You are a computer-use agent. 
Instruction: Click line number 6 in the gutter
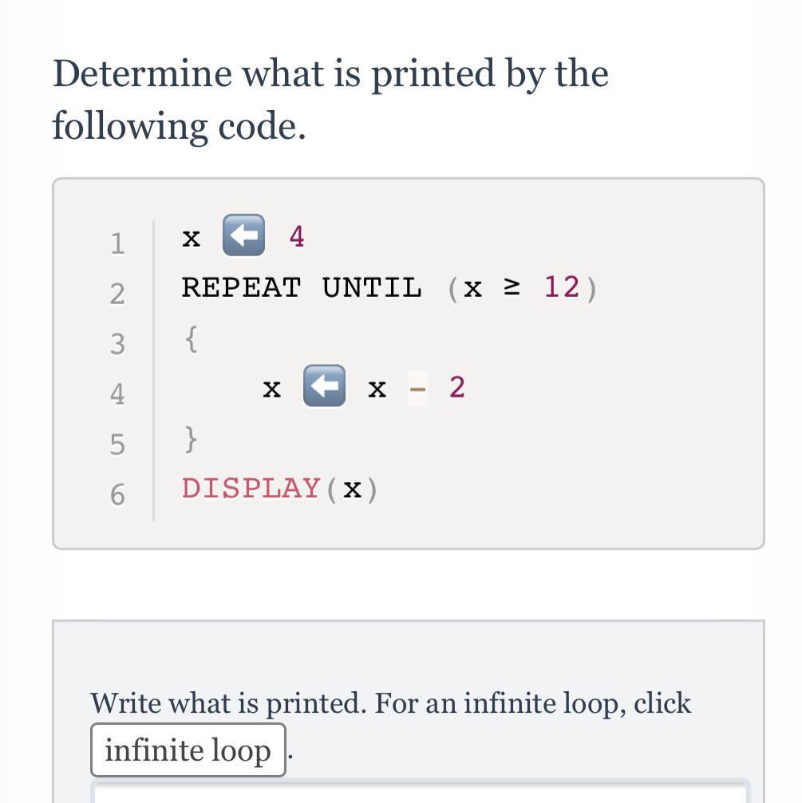coord(117,494)
